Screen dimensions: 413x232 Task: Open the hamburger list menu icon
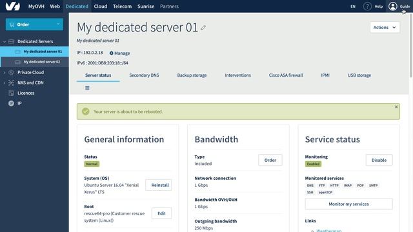tap(87, 88)
